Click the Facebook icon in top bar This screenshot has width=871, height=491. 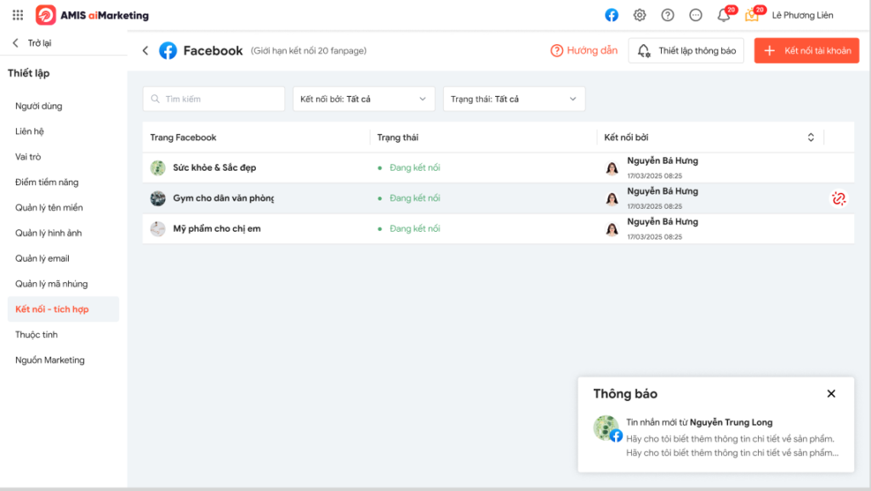[612, 15]
